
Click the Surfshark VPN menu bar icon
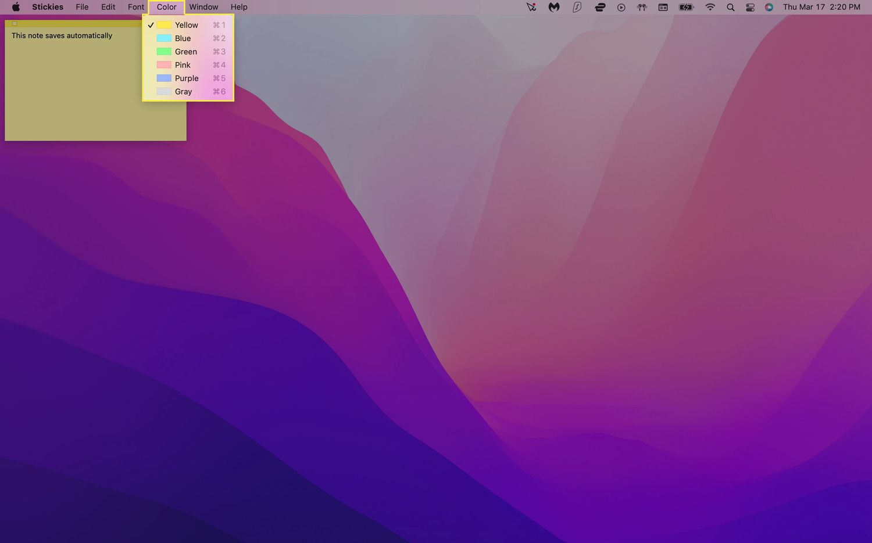click(577, 7)
